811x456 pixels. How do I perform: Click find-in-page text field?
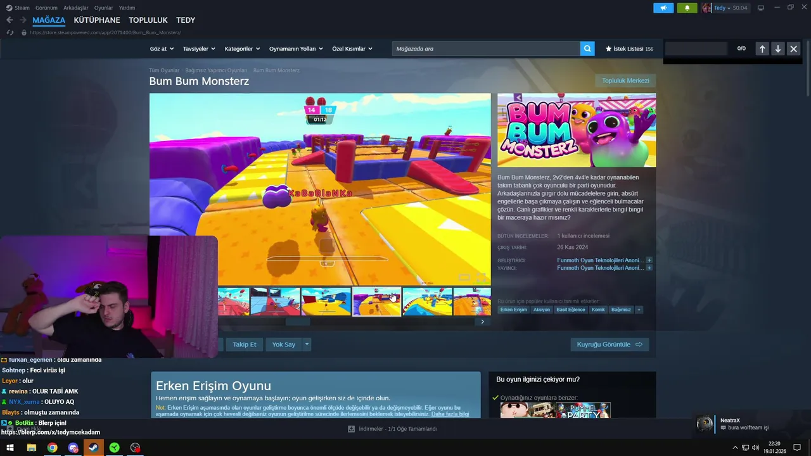click(x=695, y=49)
